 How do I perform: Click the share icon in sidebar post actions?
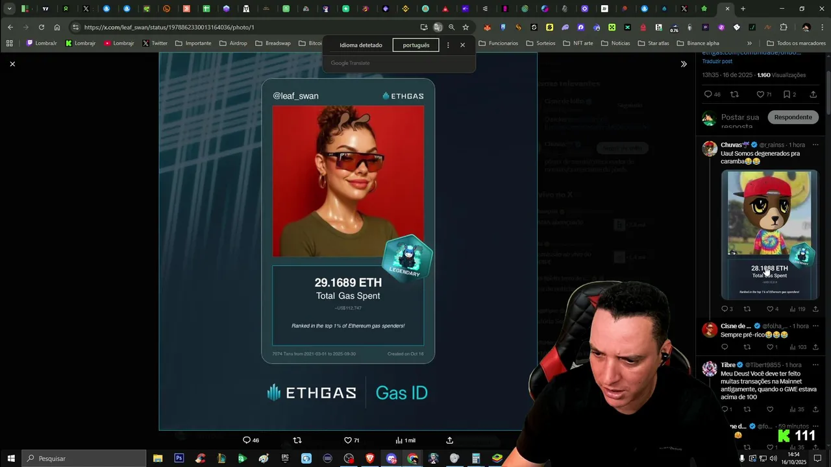(813, 94)
